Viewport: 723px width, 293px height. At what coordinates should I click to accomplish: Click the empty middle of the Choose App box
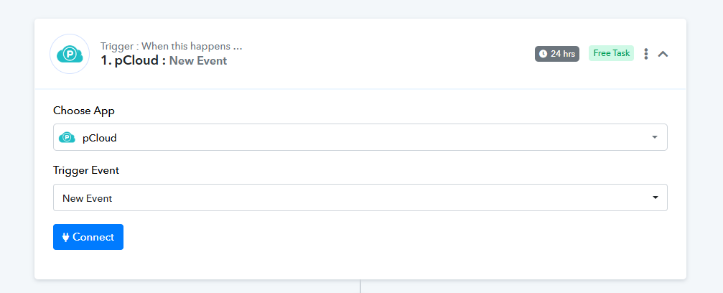pyautogui.click(x=359, y=137)
